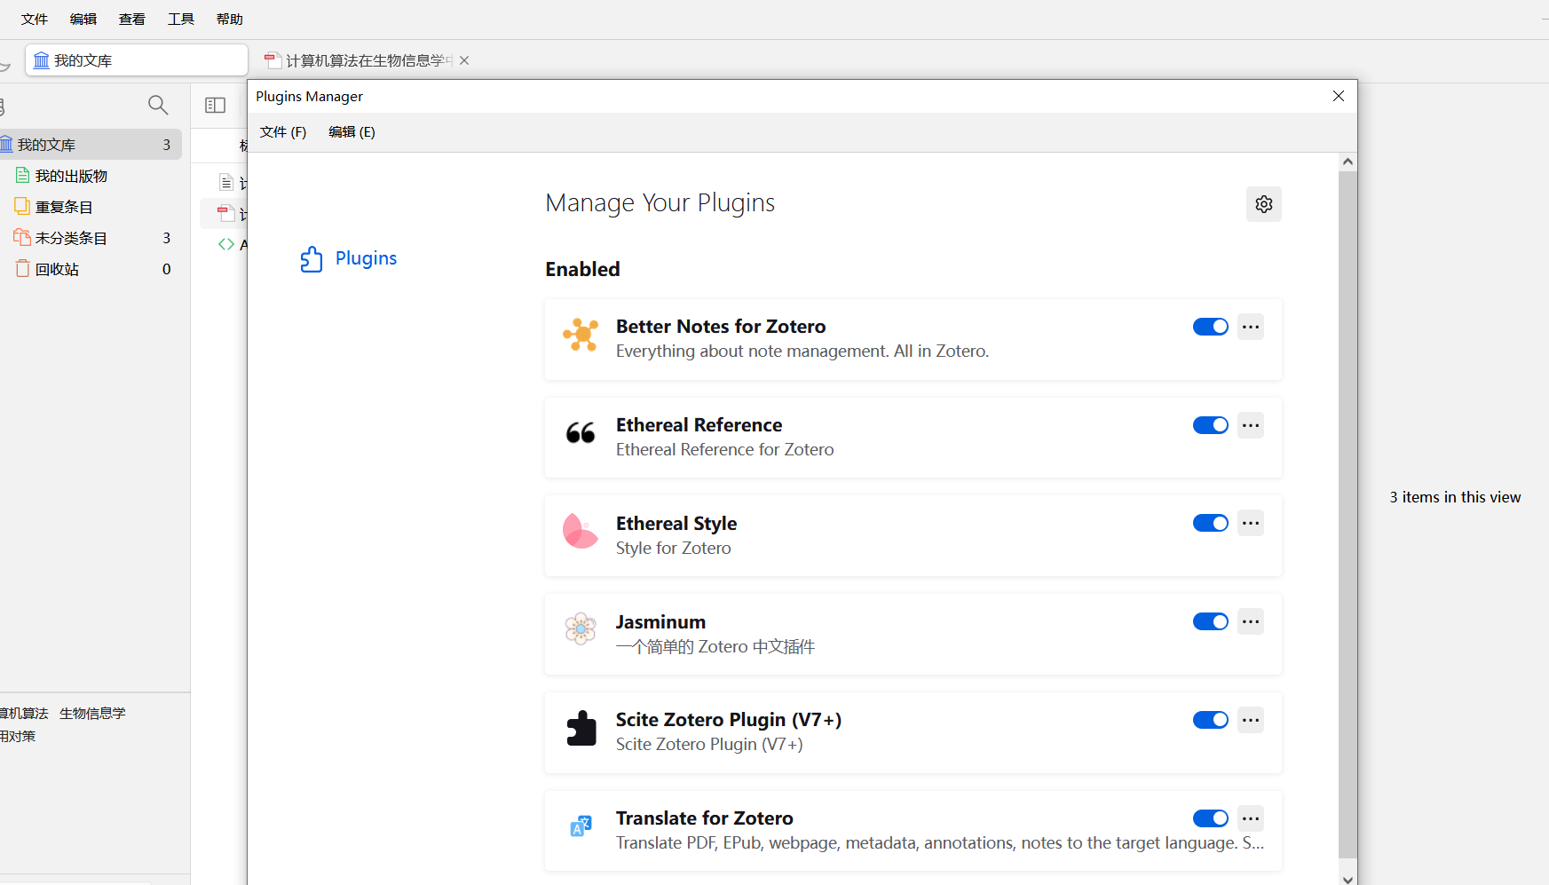Screen dimensions: 1549x885
Task: Open more options for Jasminum
Action: 1251,621
